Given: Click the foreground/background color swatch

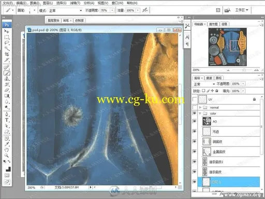Looking at the screenshot, I should (x=8, y=168).
